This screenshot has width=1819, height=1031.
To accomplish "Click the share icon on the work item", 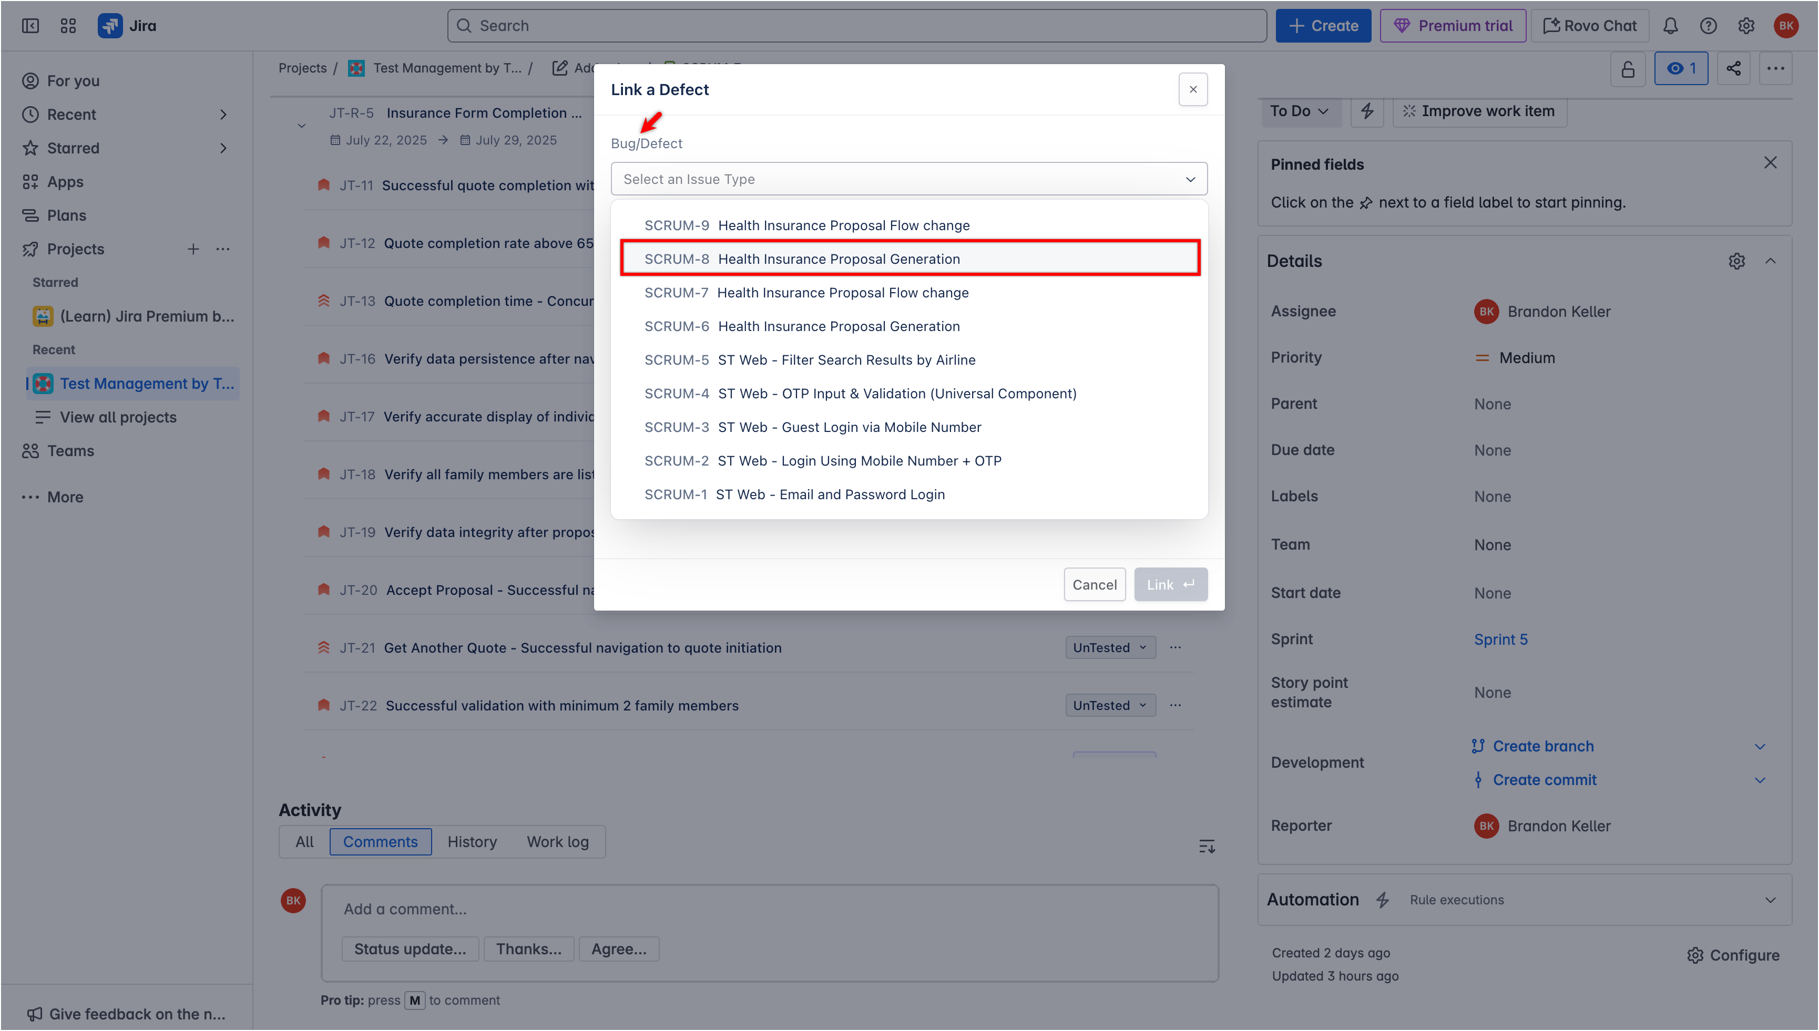I will (x=1733, y=69).
